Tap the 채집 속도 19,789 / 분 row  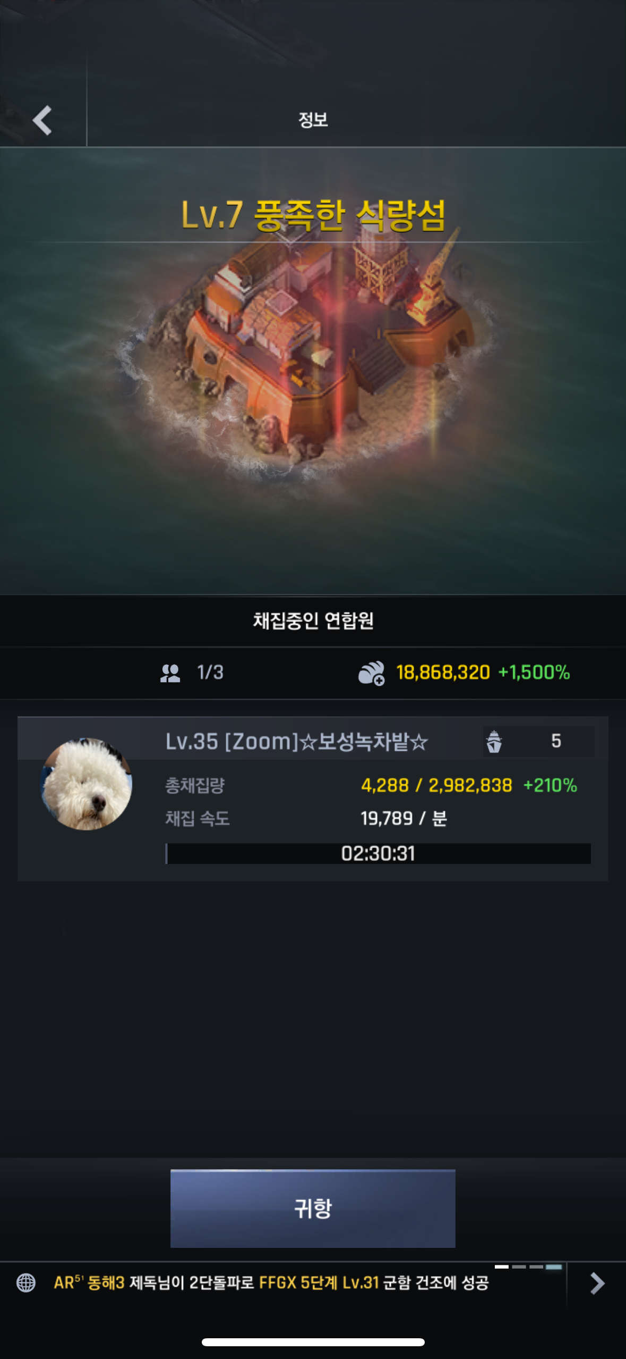(x=306, y=818)
